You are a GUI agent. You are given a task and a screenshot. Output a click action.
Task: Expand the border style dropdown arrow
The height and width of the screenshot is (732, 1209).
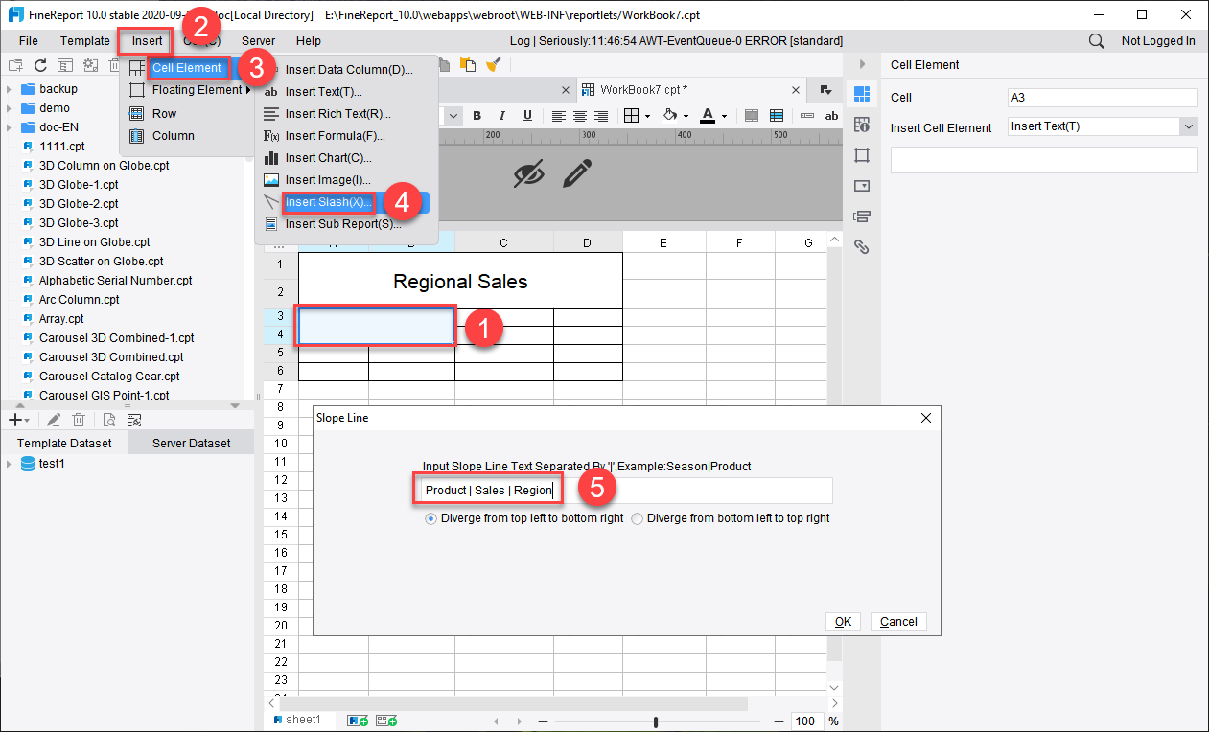(647, 115)
